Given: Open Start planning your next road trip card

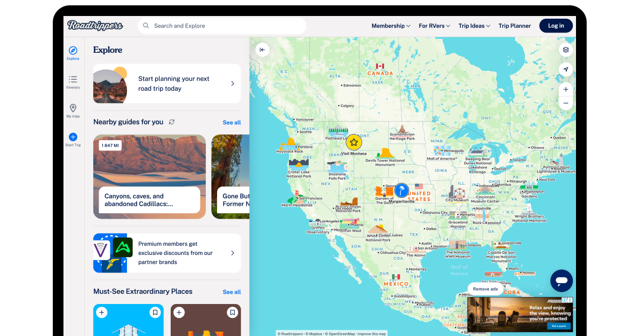Looking at the screenshot, I should (x=167, y=84).
